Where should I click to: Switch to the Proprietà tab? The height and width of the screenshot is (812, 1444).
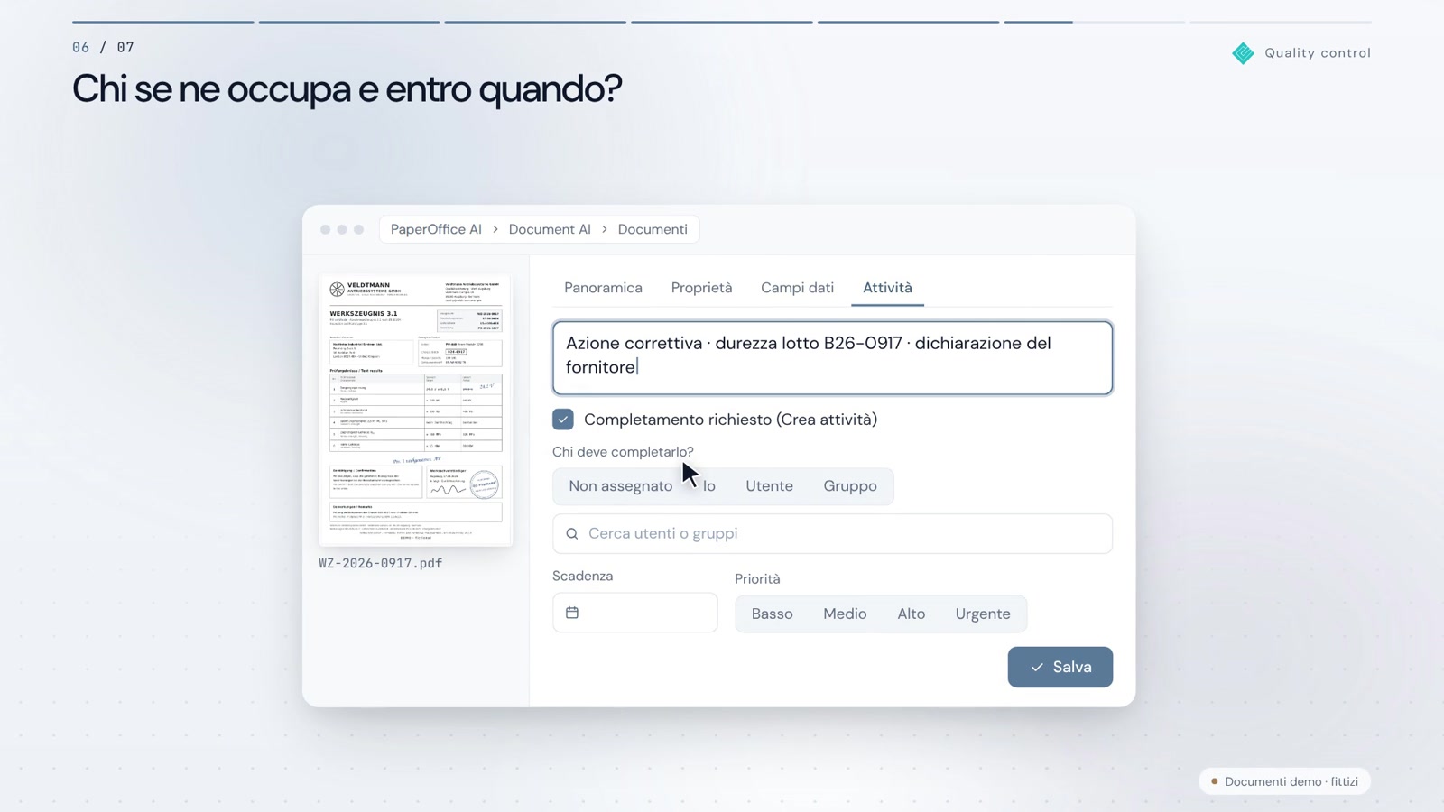[701, 288]
